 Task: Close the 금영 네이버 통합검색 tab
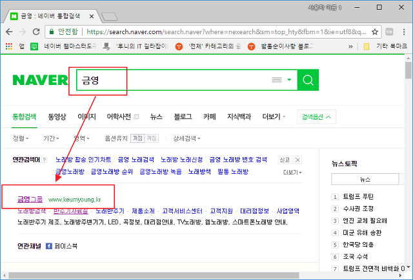coord(92,16)
